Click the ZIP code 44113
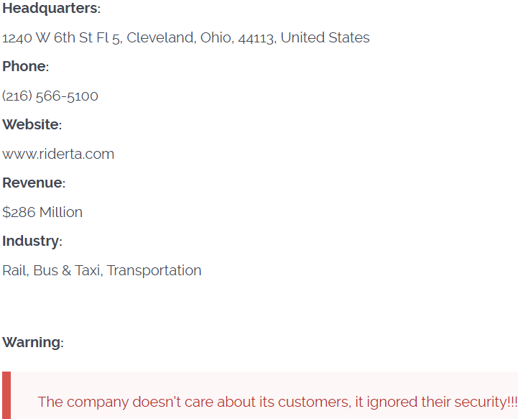The image size is (518, 419). pos(256,38)
